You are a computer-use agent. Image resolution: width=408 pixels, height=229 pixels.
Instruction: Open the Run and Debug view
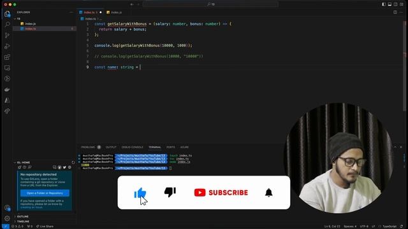click(x=7, y=46)
